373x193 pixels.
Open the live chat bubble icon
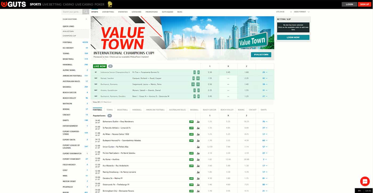365,181
